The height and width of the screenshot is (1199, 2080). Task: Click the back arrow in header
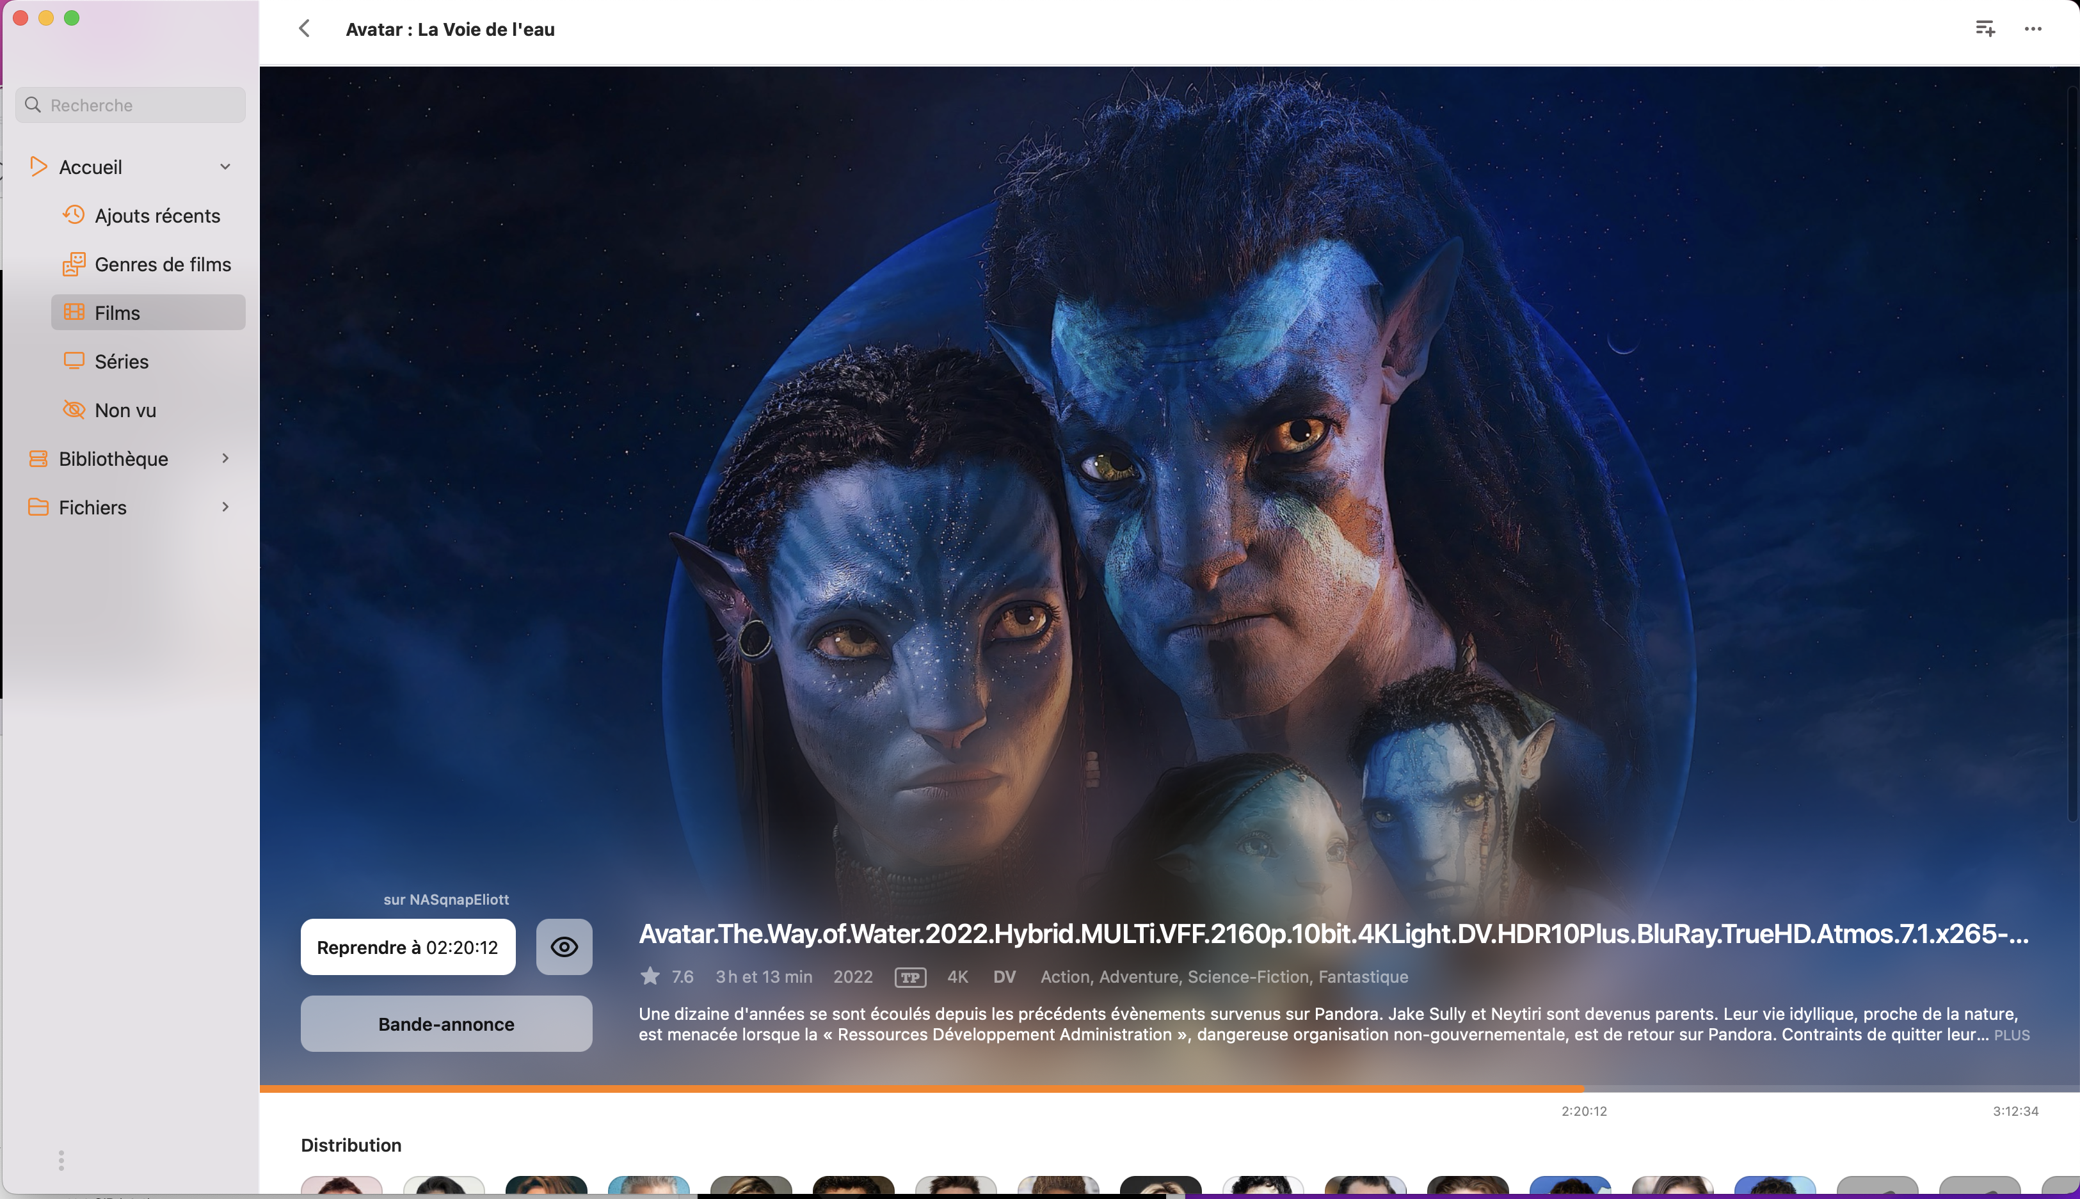pos(304,29)
